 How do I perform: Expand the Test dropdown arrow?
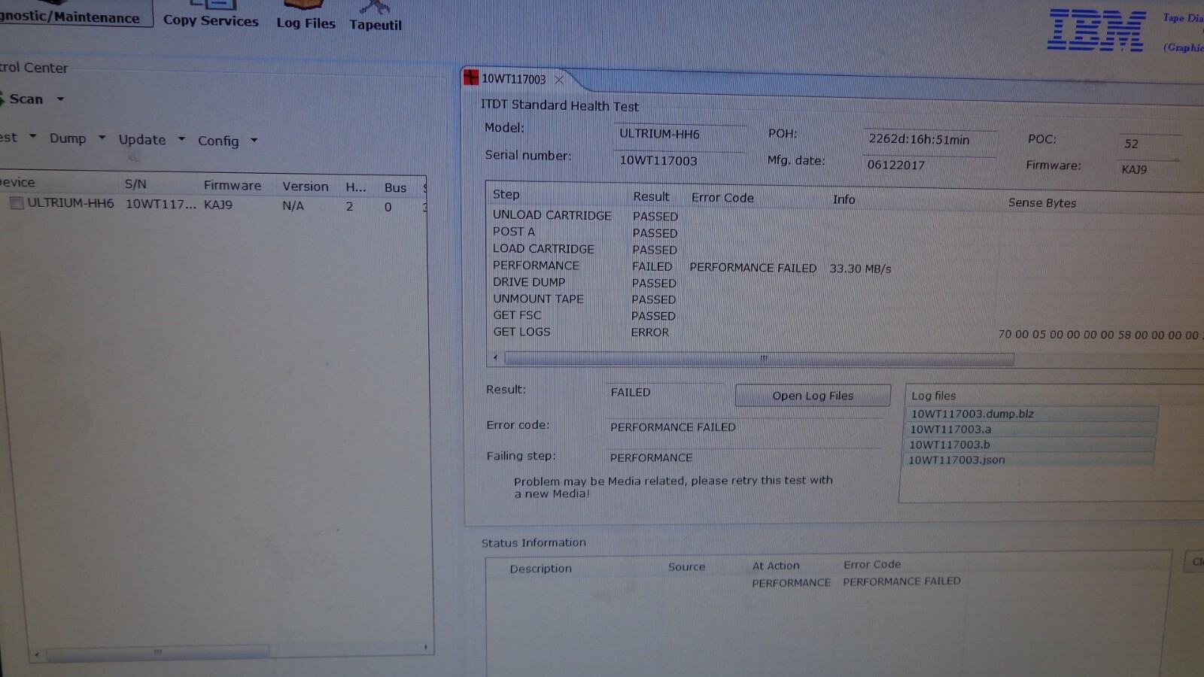pyautogui.click(x=32, y=136)
